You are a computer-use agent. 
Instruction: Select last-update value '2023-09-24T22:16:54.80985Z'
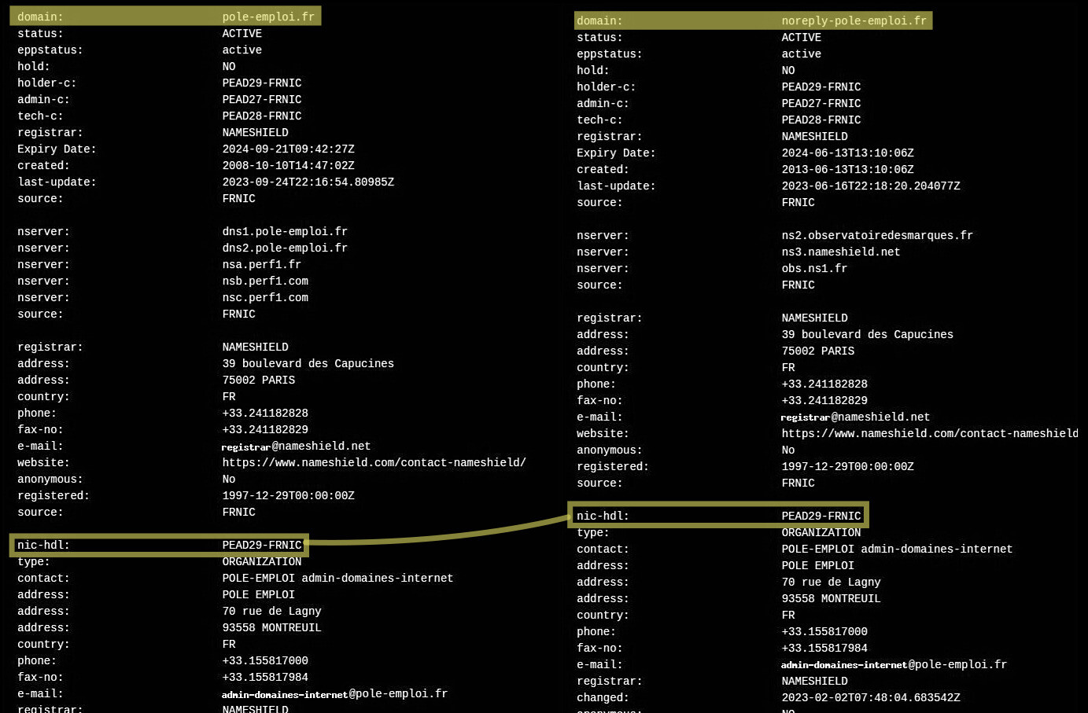[308, 182]
